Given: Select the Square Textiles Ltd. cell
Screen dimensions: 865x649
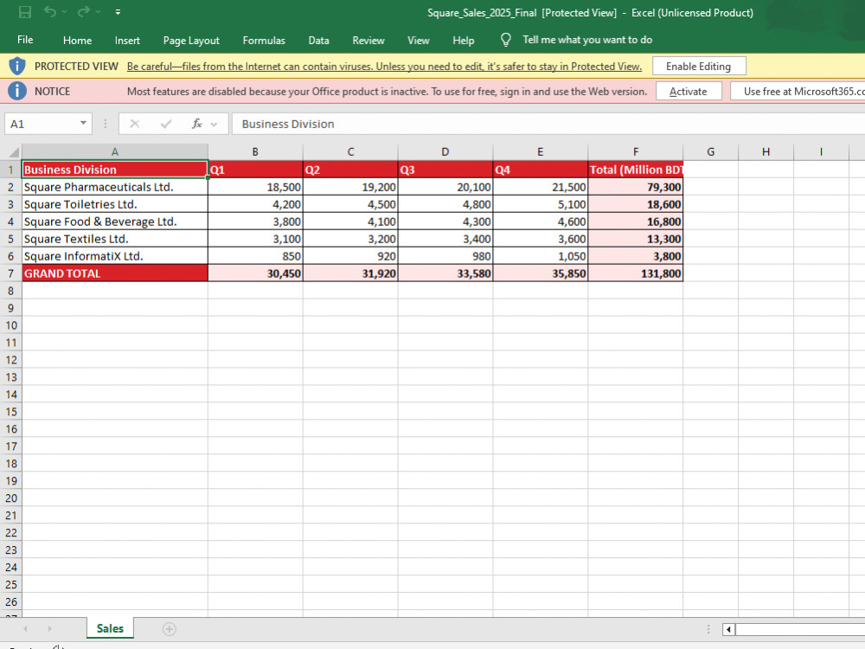Looking at the screenshot, I should 115,239.
